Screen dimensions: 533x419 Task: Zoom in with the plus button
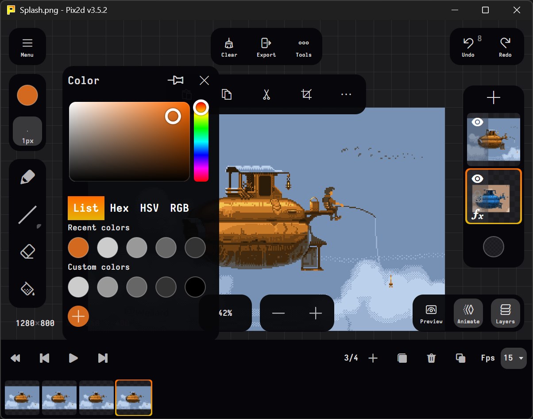(x=315, y=314)
